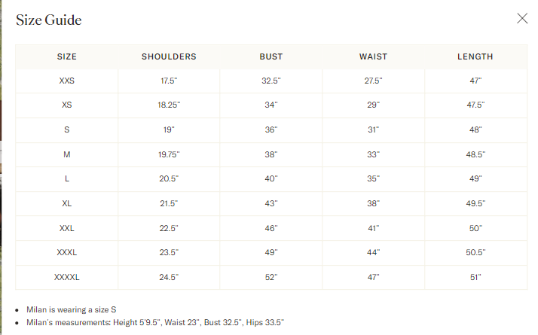The image size is (538, 335).
Task: Click the XXS size row label
Action: point(67,81)
